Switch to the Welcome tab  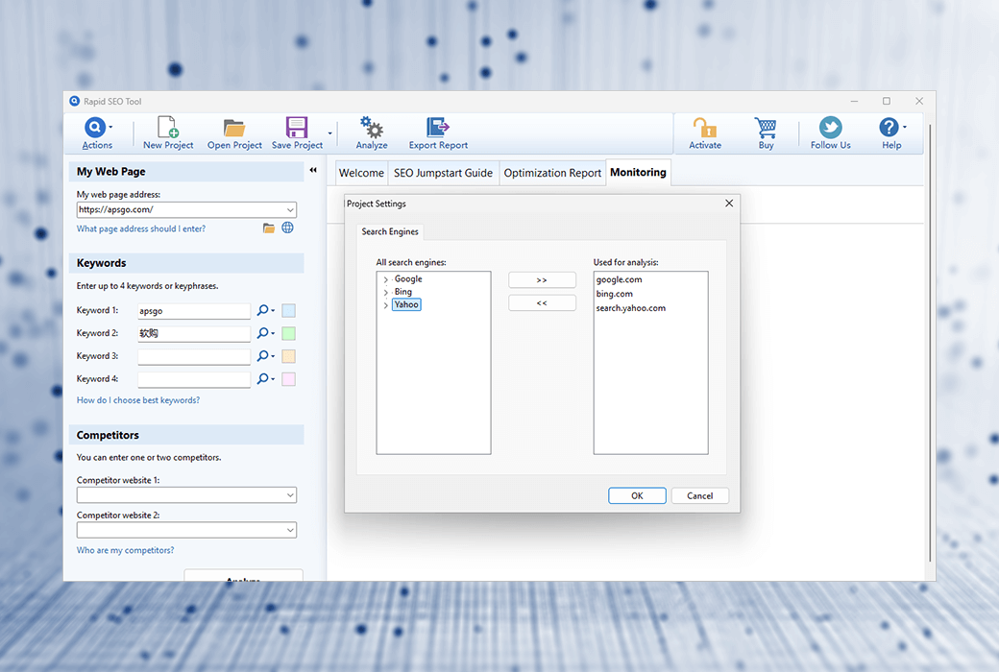tap(361, 173)
